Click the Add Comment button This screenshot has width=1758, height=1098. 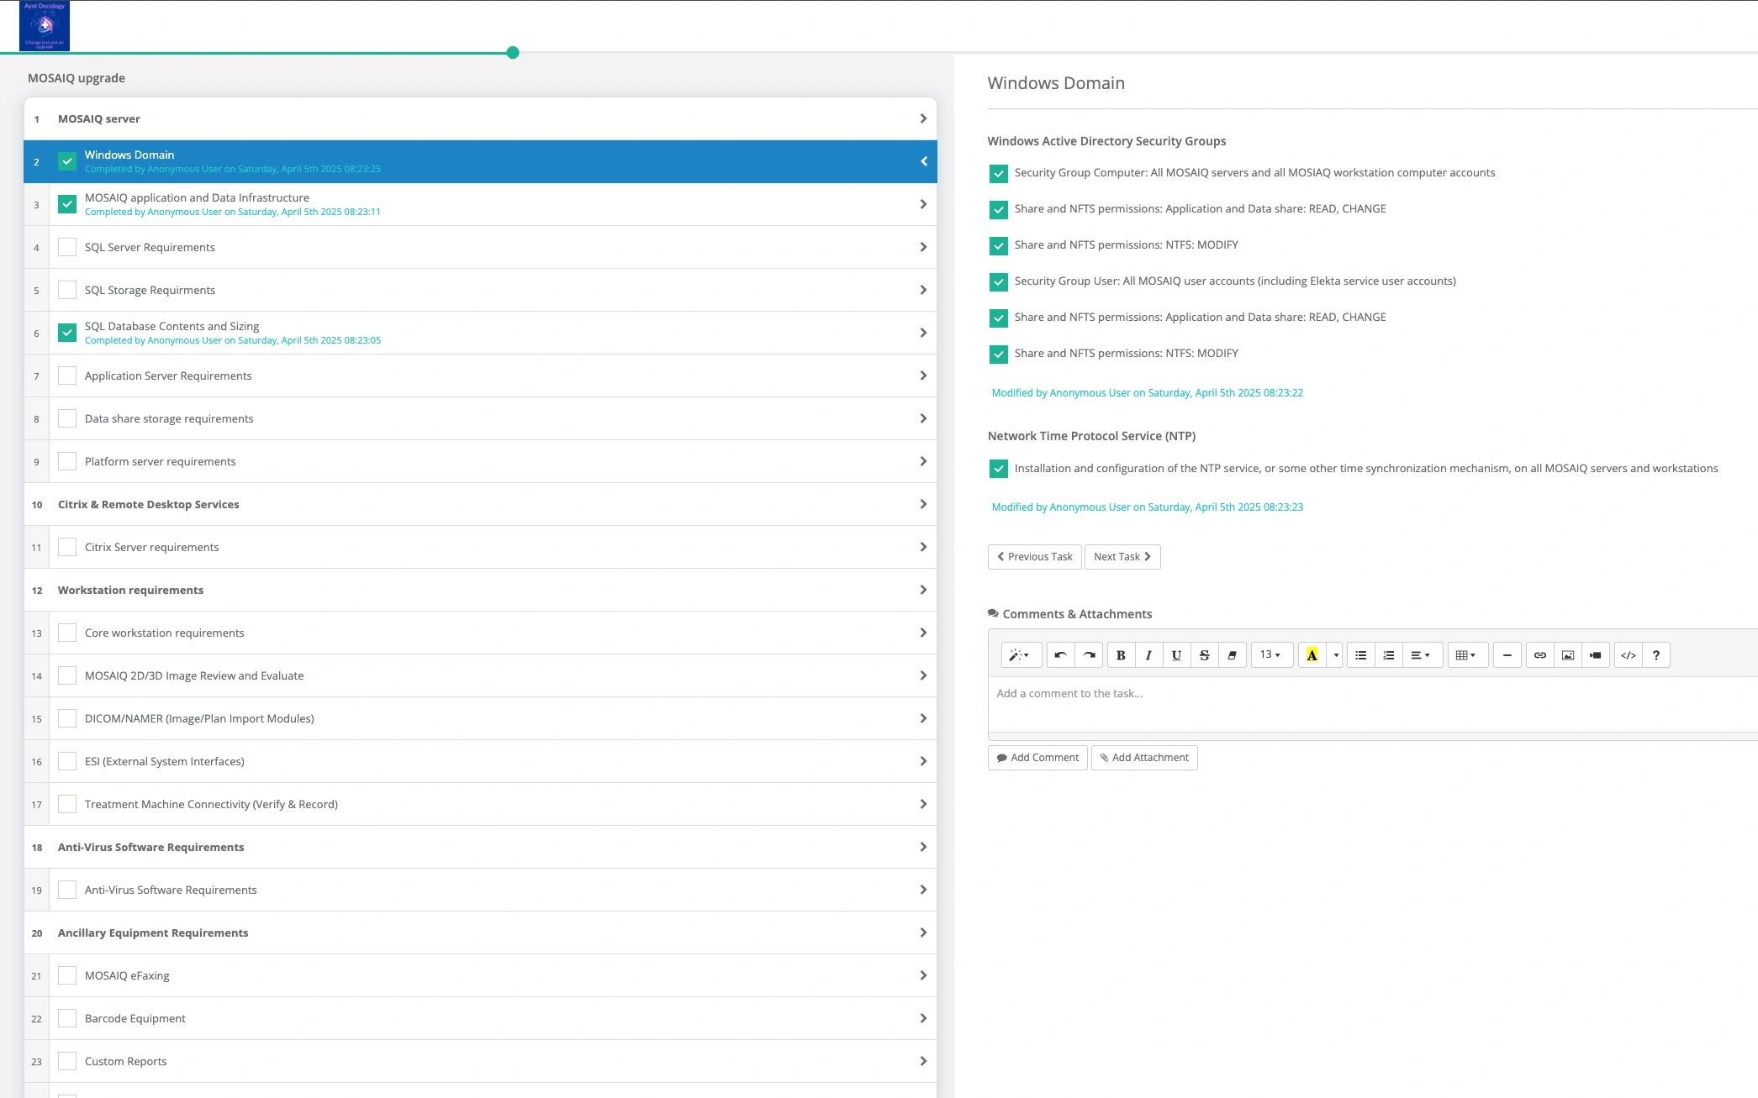pyautogui.click(x=1037, y=758)
